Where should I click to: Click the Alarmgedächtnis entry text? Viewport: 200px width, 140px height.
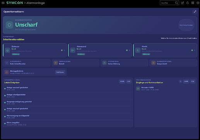[17, 71]
